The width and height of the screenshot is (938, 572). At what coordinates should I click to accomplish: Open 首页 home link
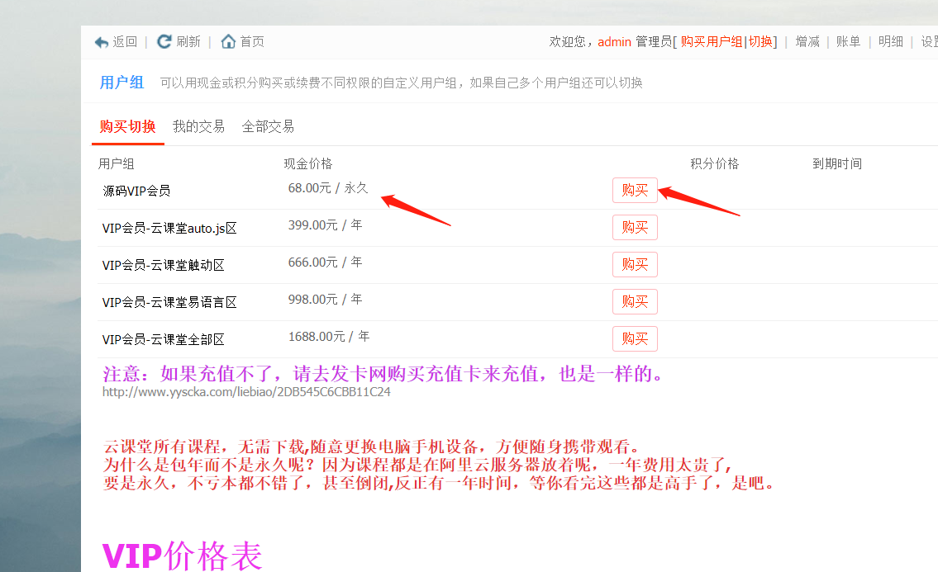tap(252, 42)
